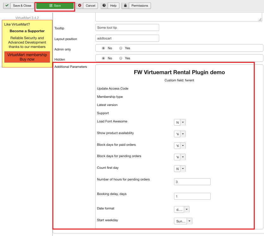Click the Tooltip text field
The height and width of the screenshot is (236, 264).
coord(127,28)
